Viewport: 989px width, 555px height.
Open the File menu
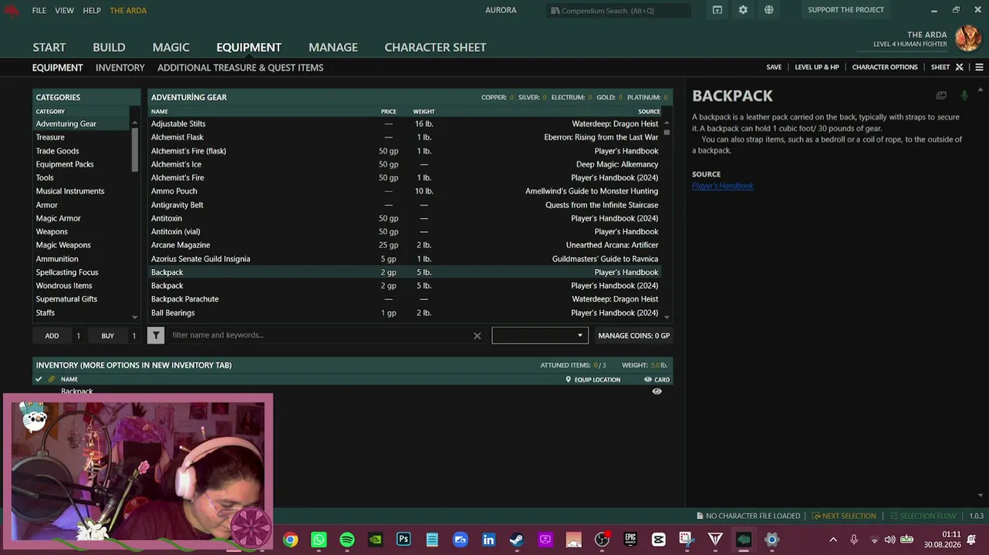click(x=39, y=10)
